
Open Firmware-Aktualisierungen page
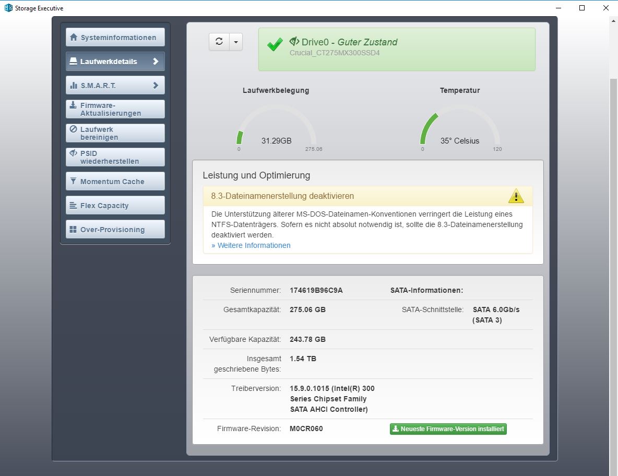(115, 109)
